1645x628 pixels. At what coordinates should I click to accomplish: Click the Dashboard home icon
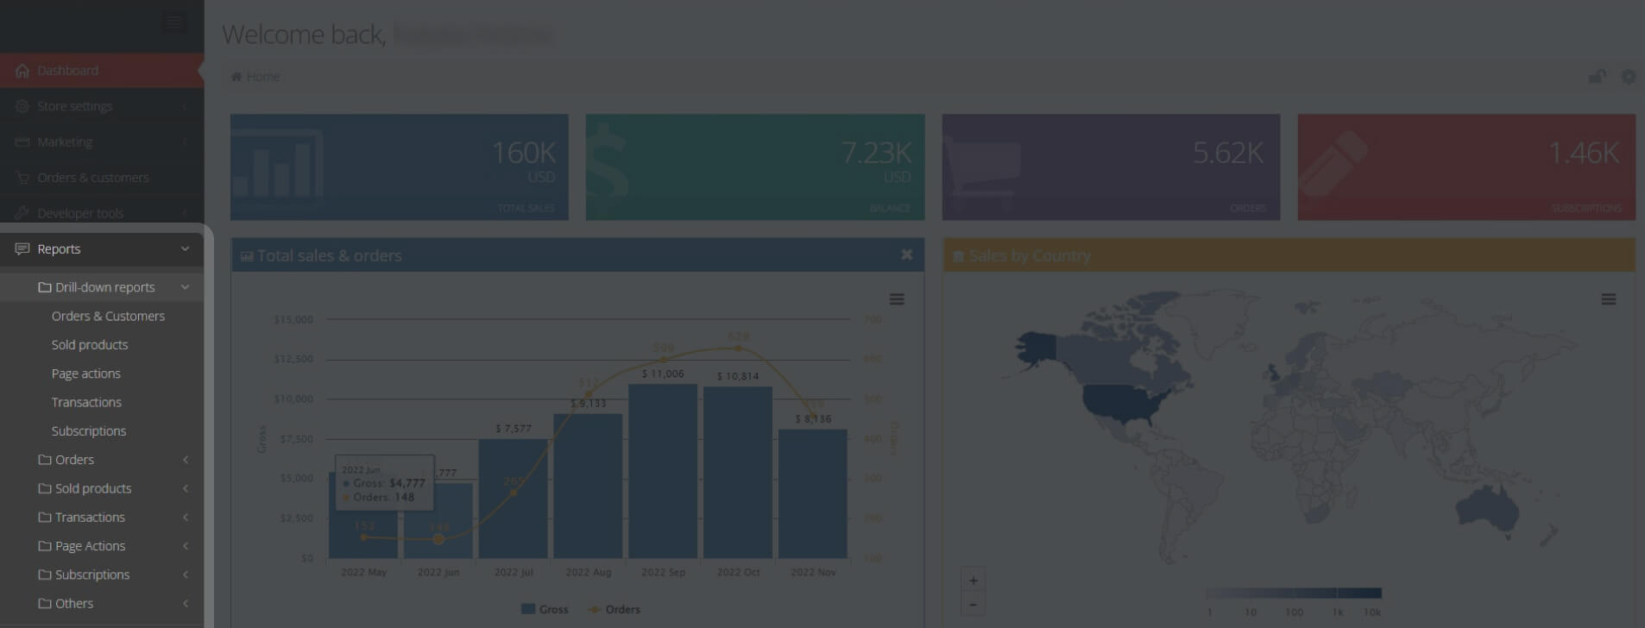point(22,71)
